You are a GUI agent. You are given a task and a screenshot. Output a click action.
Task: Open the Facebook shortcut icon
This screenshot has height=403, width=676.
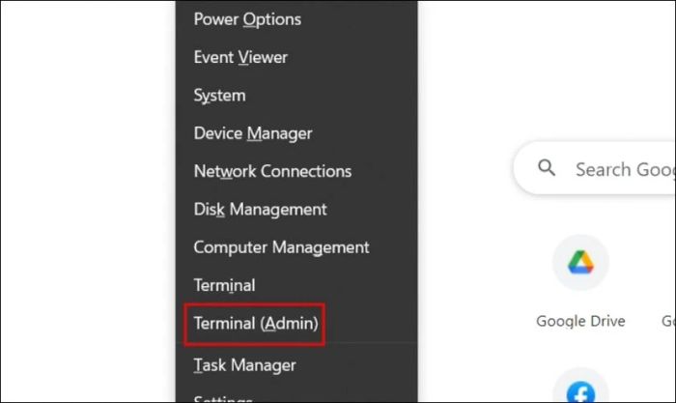(580, 387)
